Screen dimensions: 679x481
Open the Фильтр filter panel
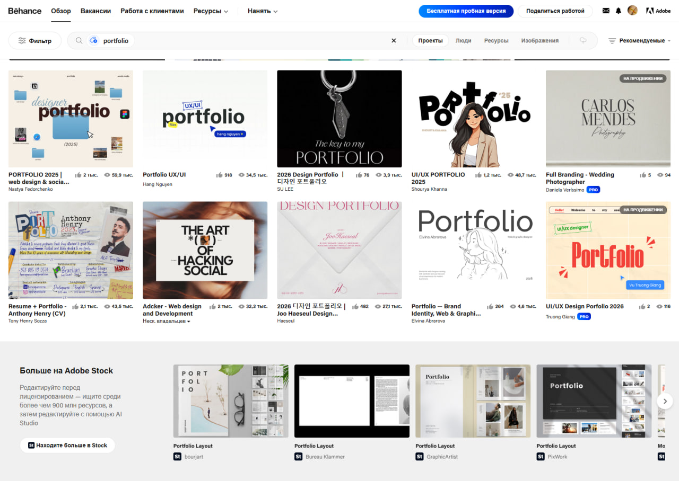pos(35,41)
